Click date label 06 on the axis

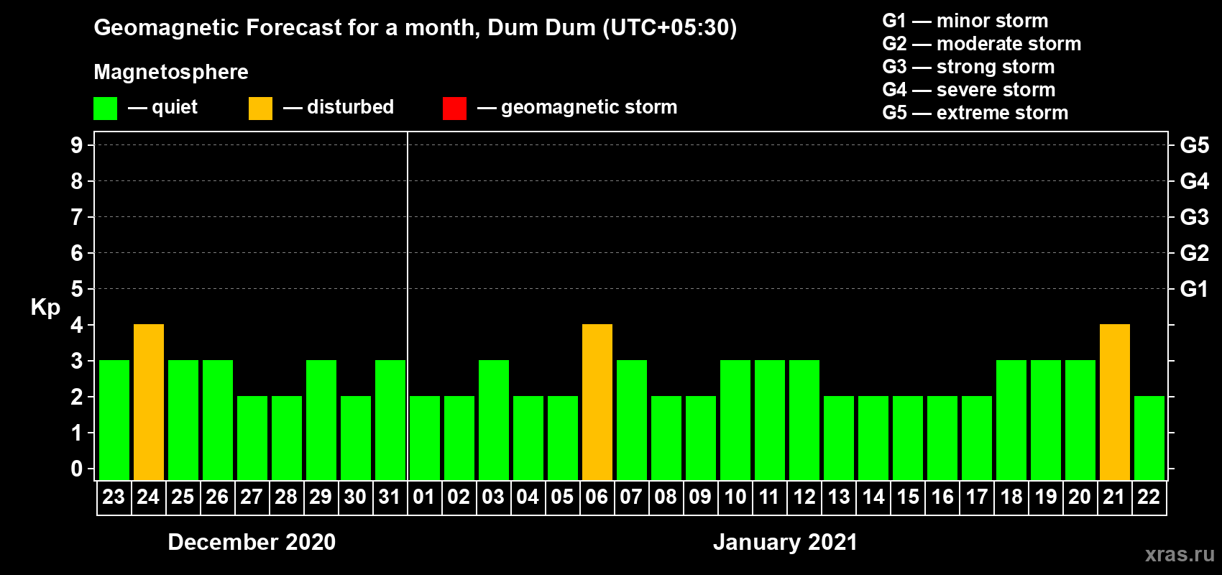[x=597, y=497]
